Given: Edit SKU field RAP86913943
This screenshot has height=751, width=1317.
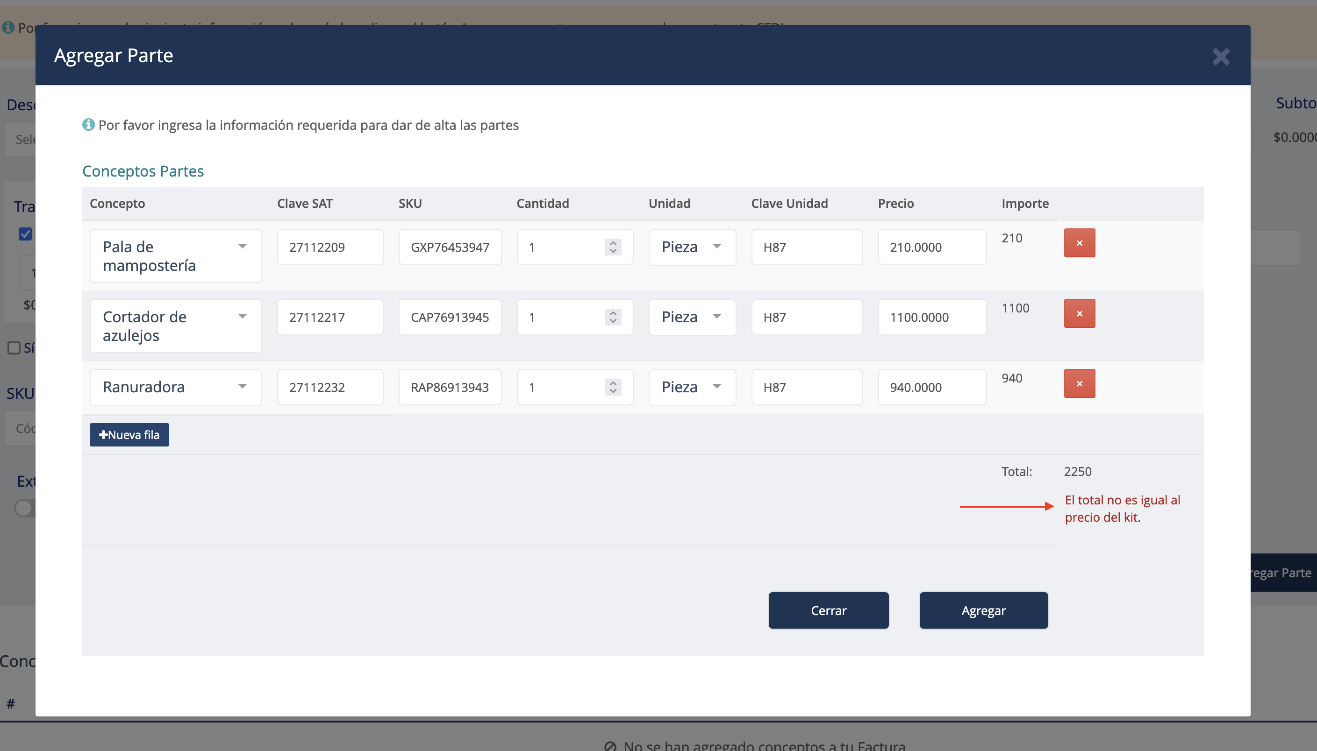Looking at the screenshot, I should (450, 387).
